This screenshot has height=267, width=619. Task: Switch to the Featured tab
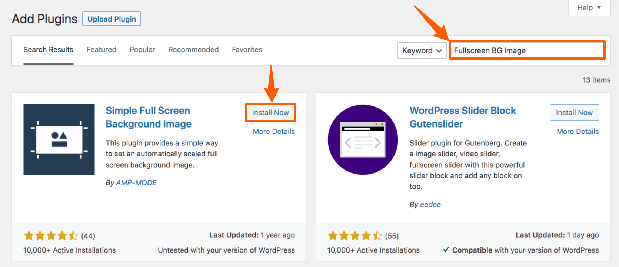[x=101, y=49]
